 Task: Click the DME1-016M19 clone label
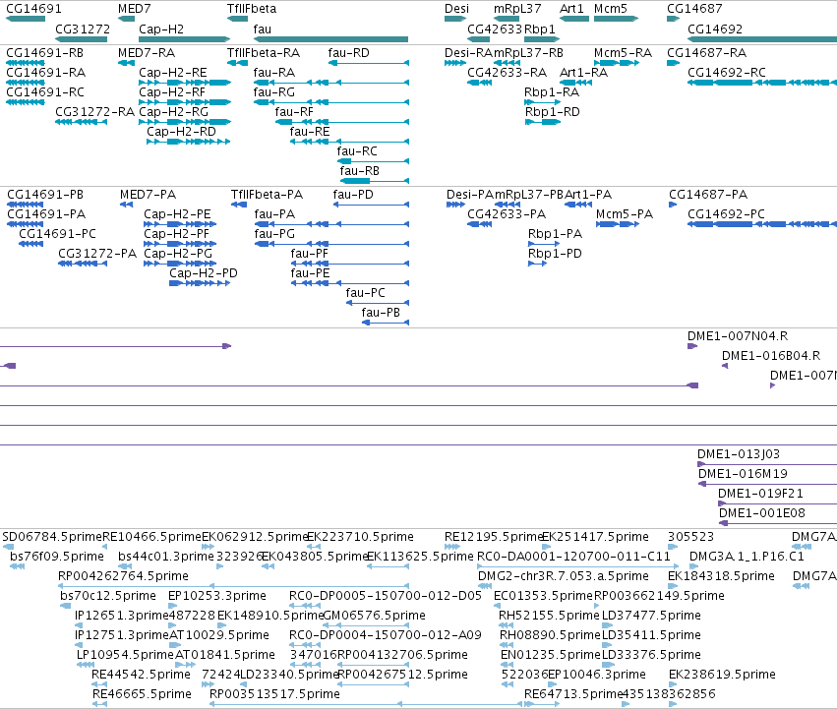(743, 474)
